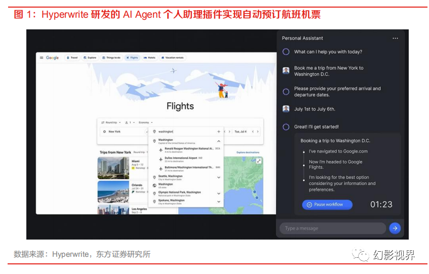Open the Travel tab
The width and height of the screenshot is (429, 274).
click(72, 58)
